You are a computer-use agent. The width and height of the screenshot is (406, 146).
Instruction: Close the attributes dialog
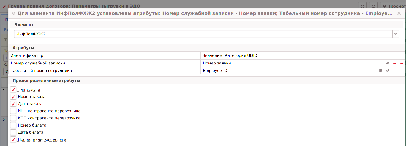click(x=399, y=13)
